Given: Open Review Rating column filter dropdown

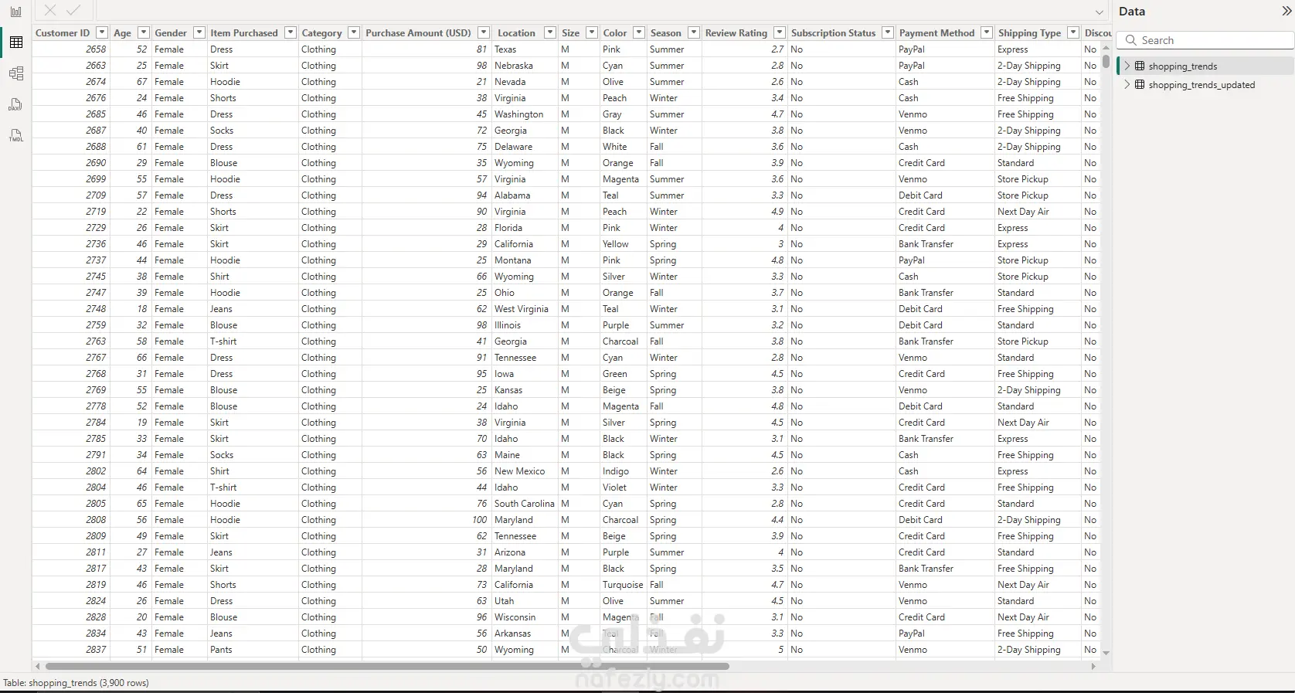Looking at the screenshot, I should (x=780, y=32).
